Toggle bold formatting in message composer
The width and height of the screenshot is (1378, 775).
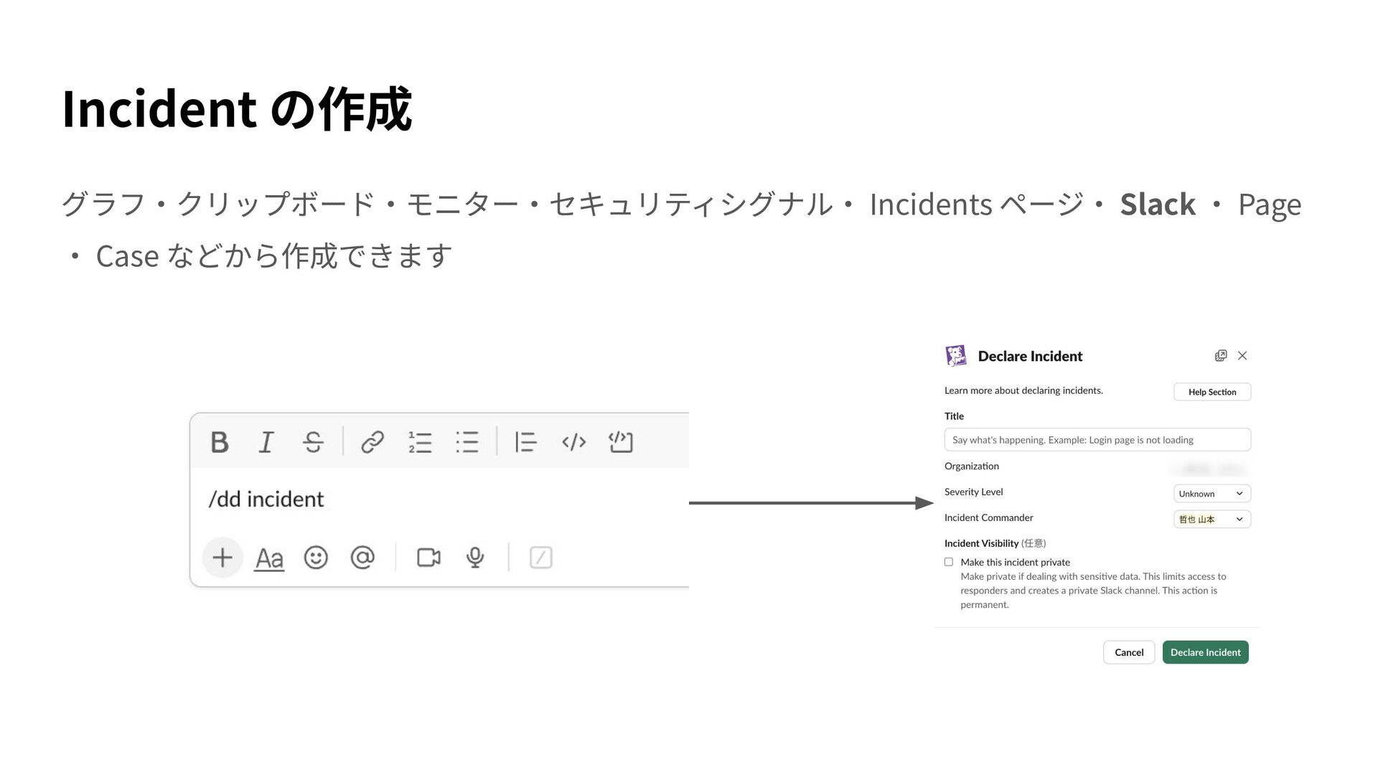220,442
